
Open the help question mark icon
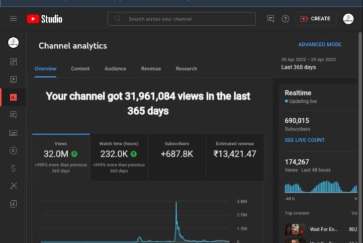coord(285,19)
